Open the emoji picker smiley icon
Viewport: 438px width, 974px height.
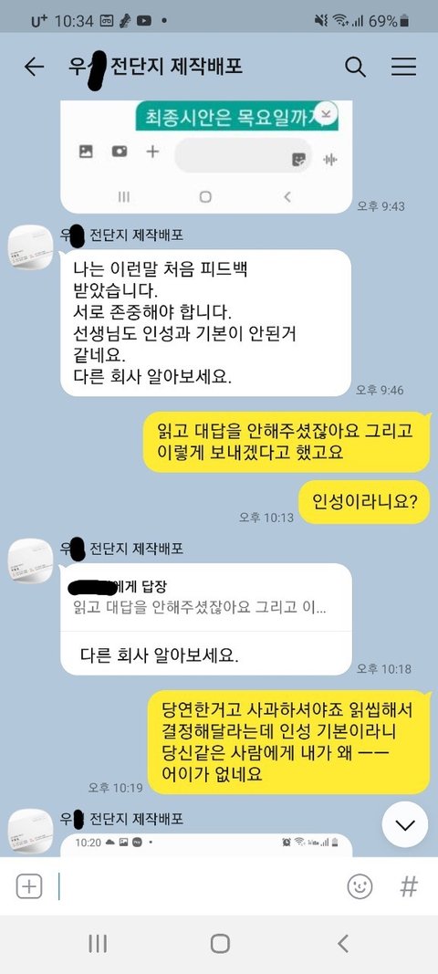(360, 886)
